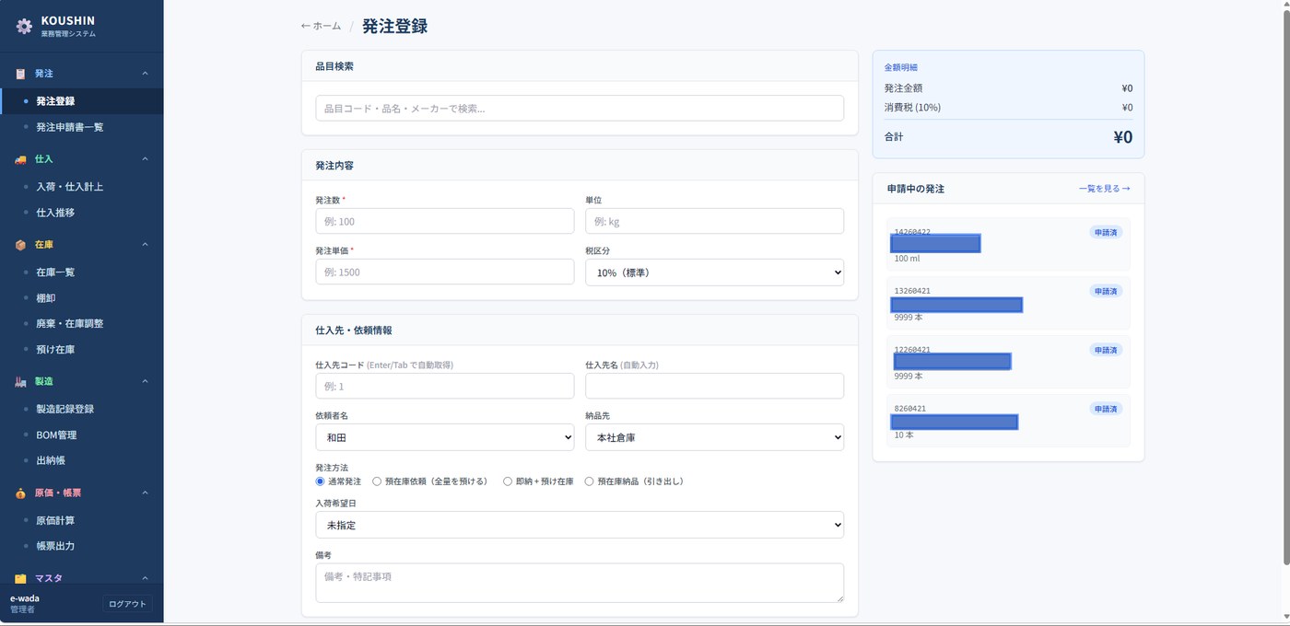Click the 製造 factory icon in sidebar

click(20, 381)
